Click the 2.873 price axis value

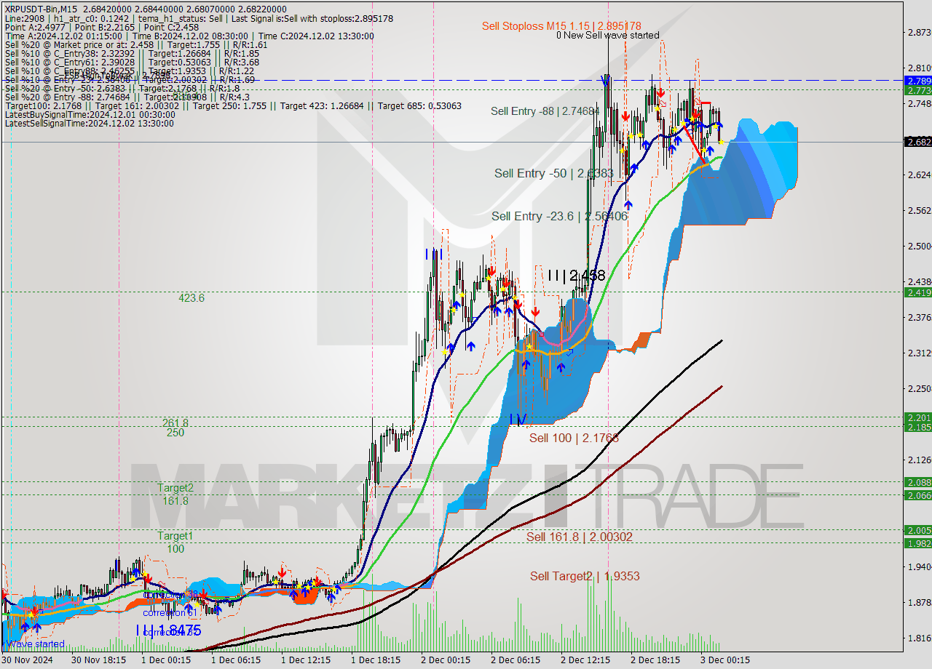(x=918, y=32)
